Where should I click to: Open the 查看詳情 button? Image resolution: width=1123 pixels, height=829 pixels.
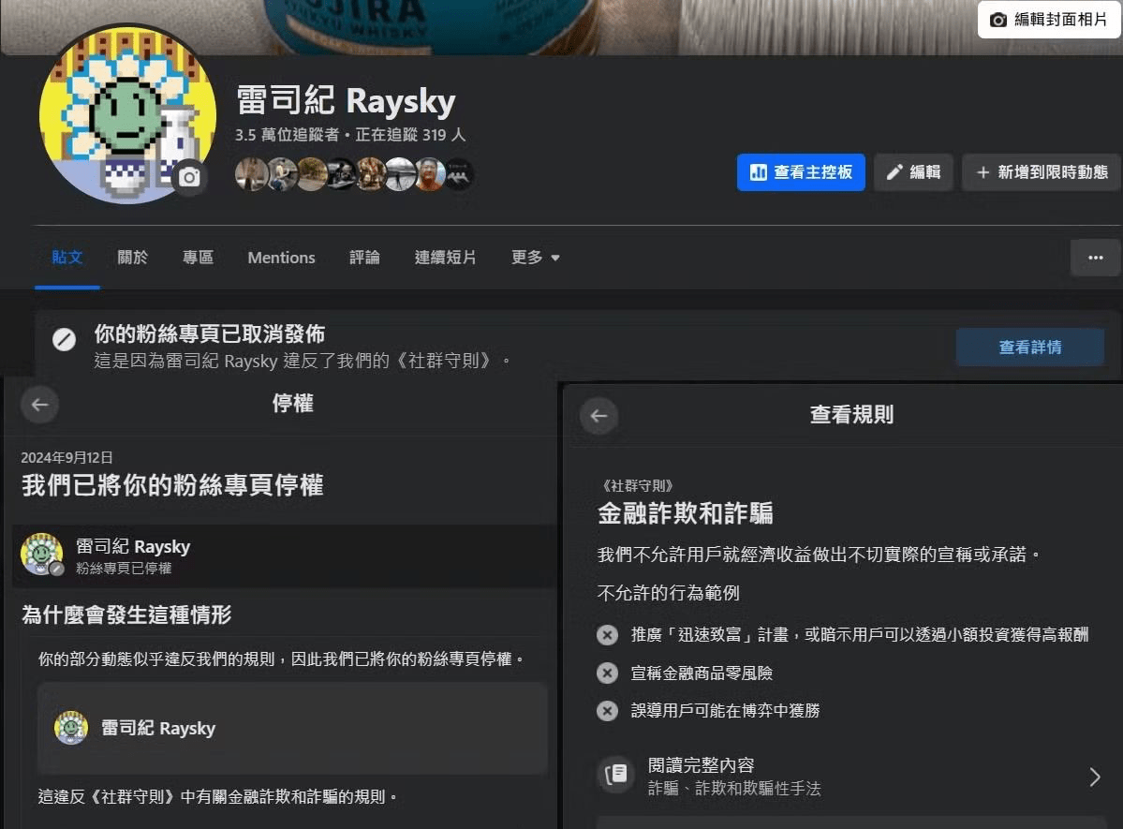[x=1030, y=347]
